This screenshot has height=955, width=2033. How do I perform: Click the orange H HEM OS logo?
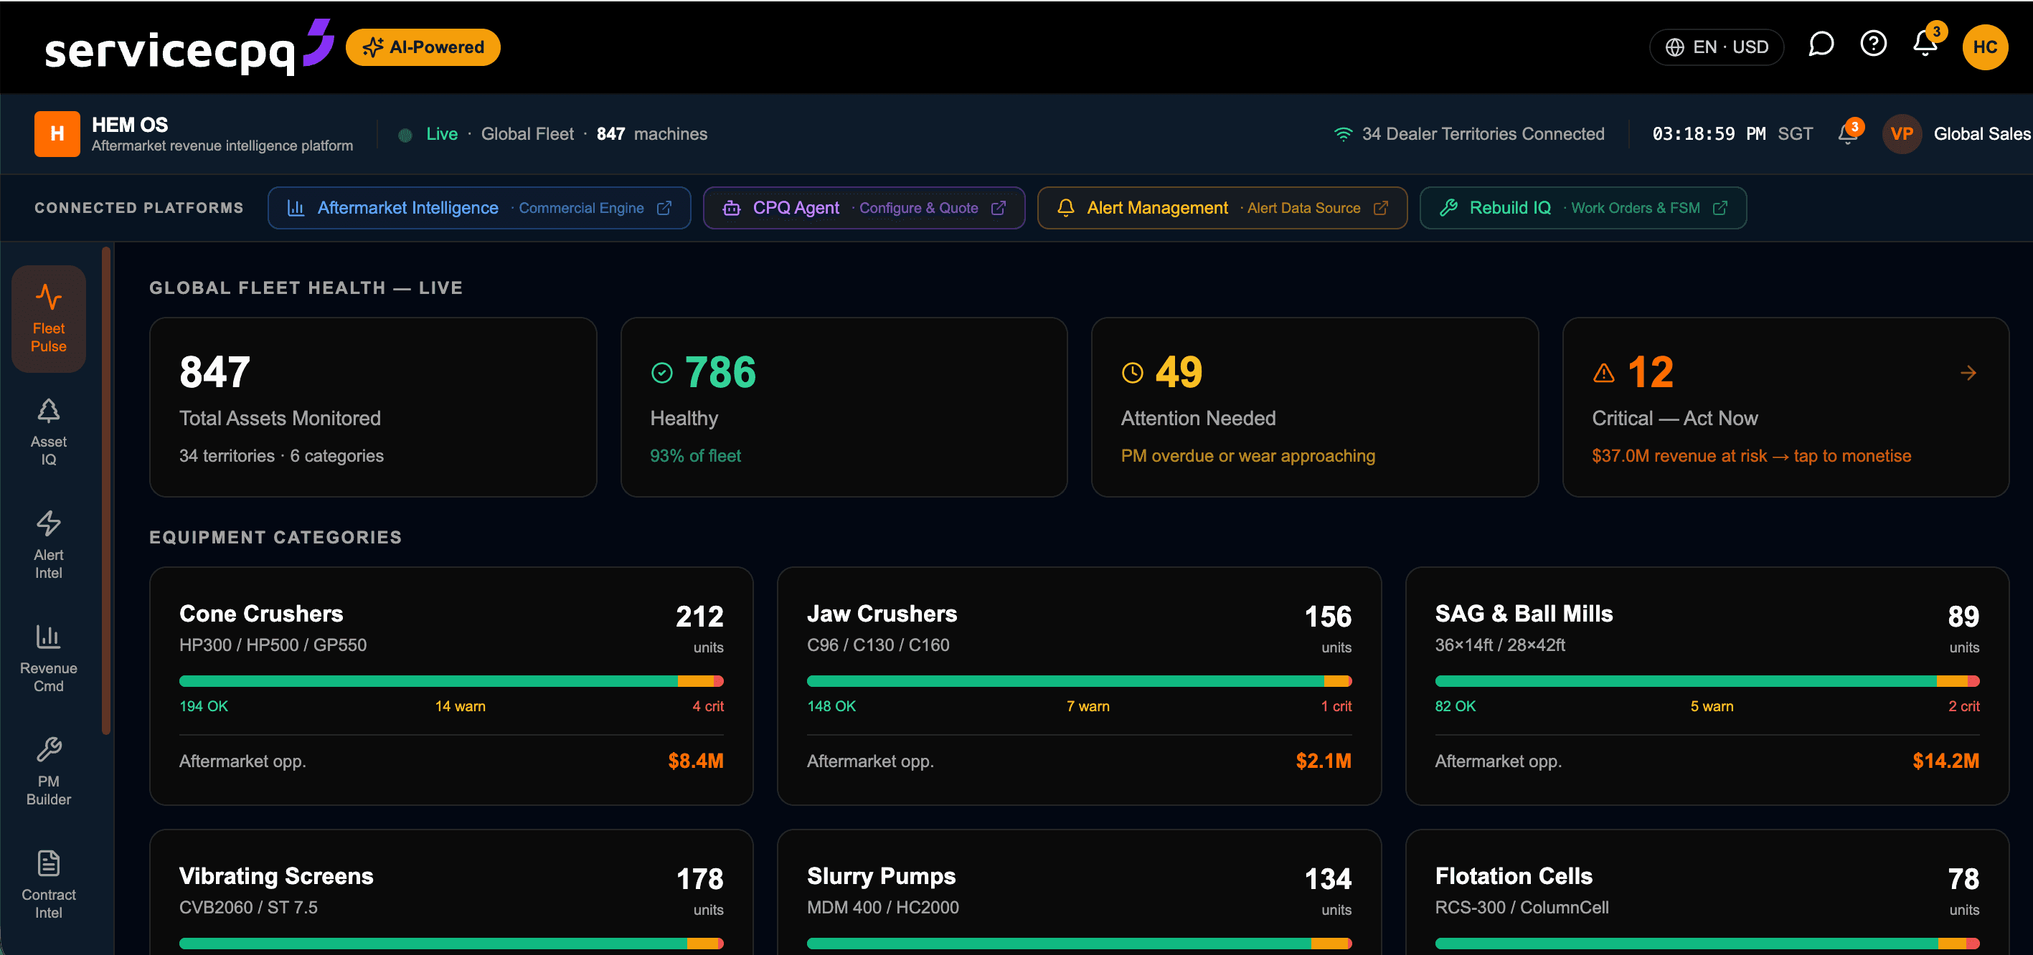tap(57, 133)
